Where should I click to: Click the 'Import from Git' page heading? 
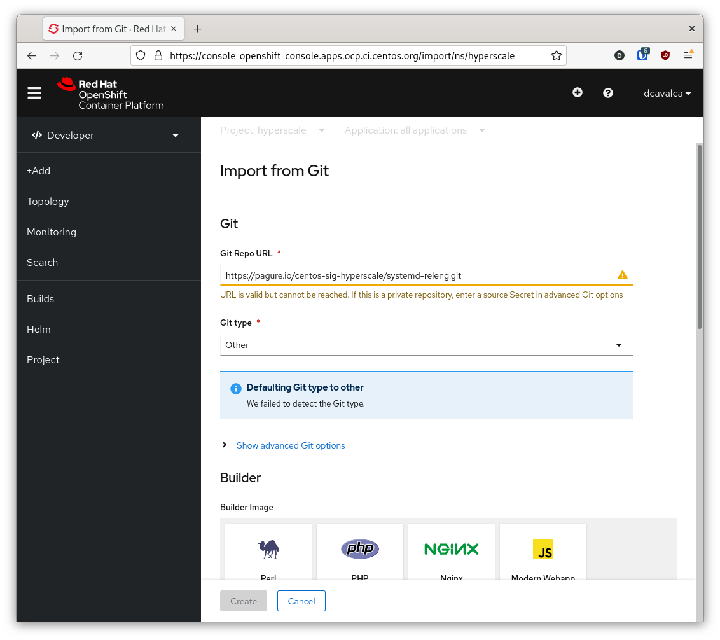coord(274,171)
